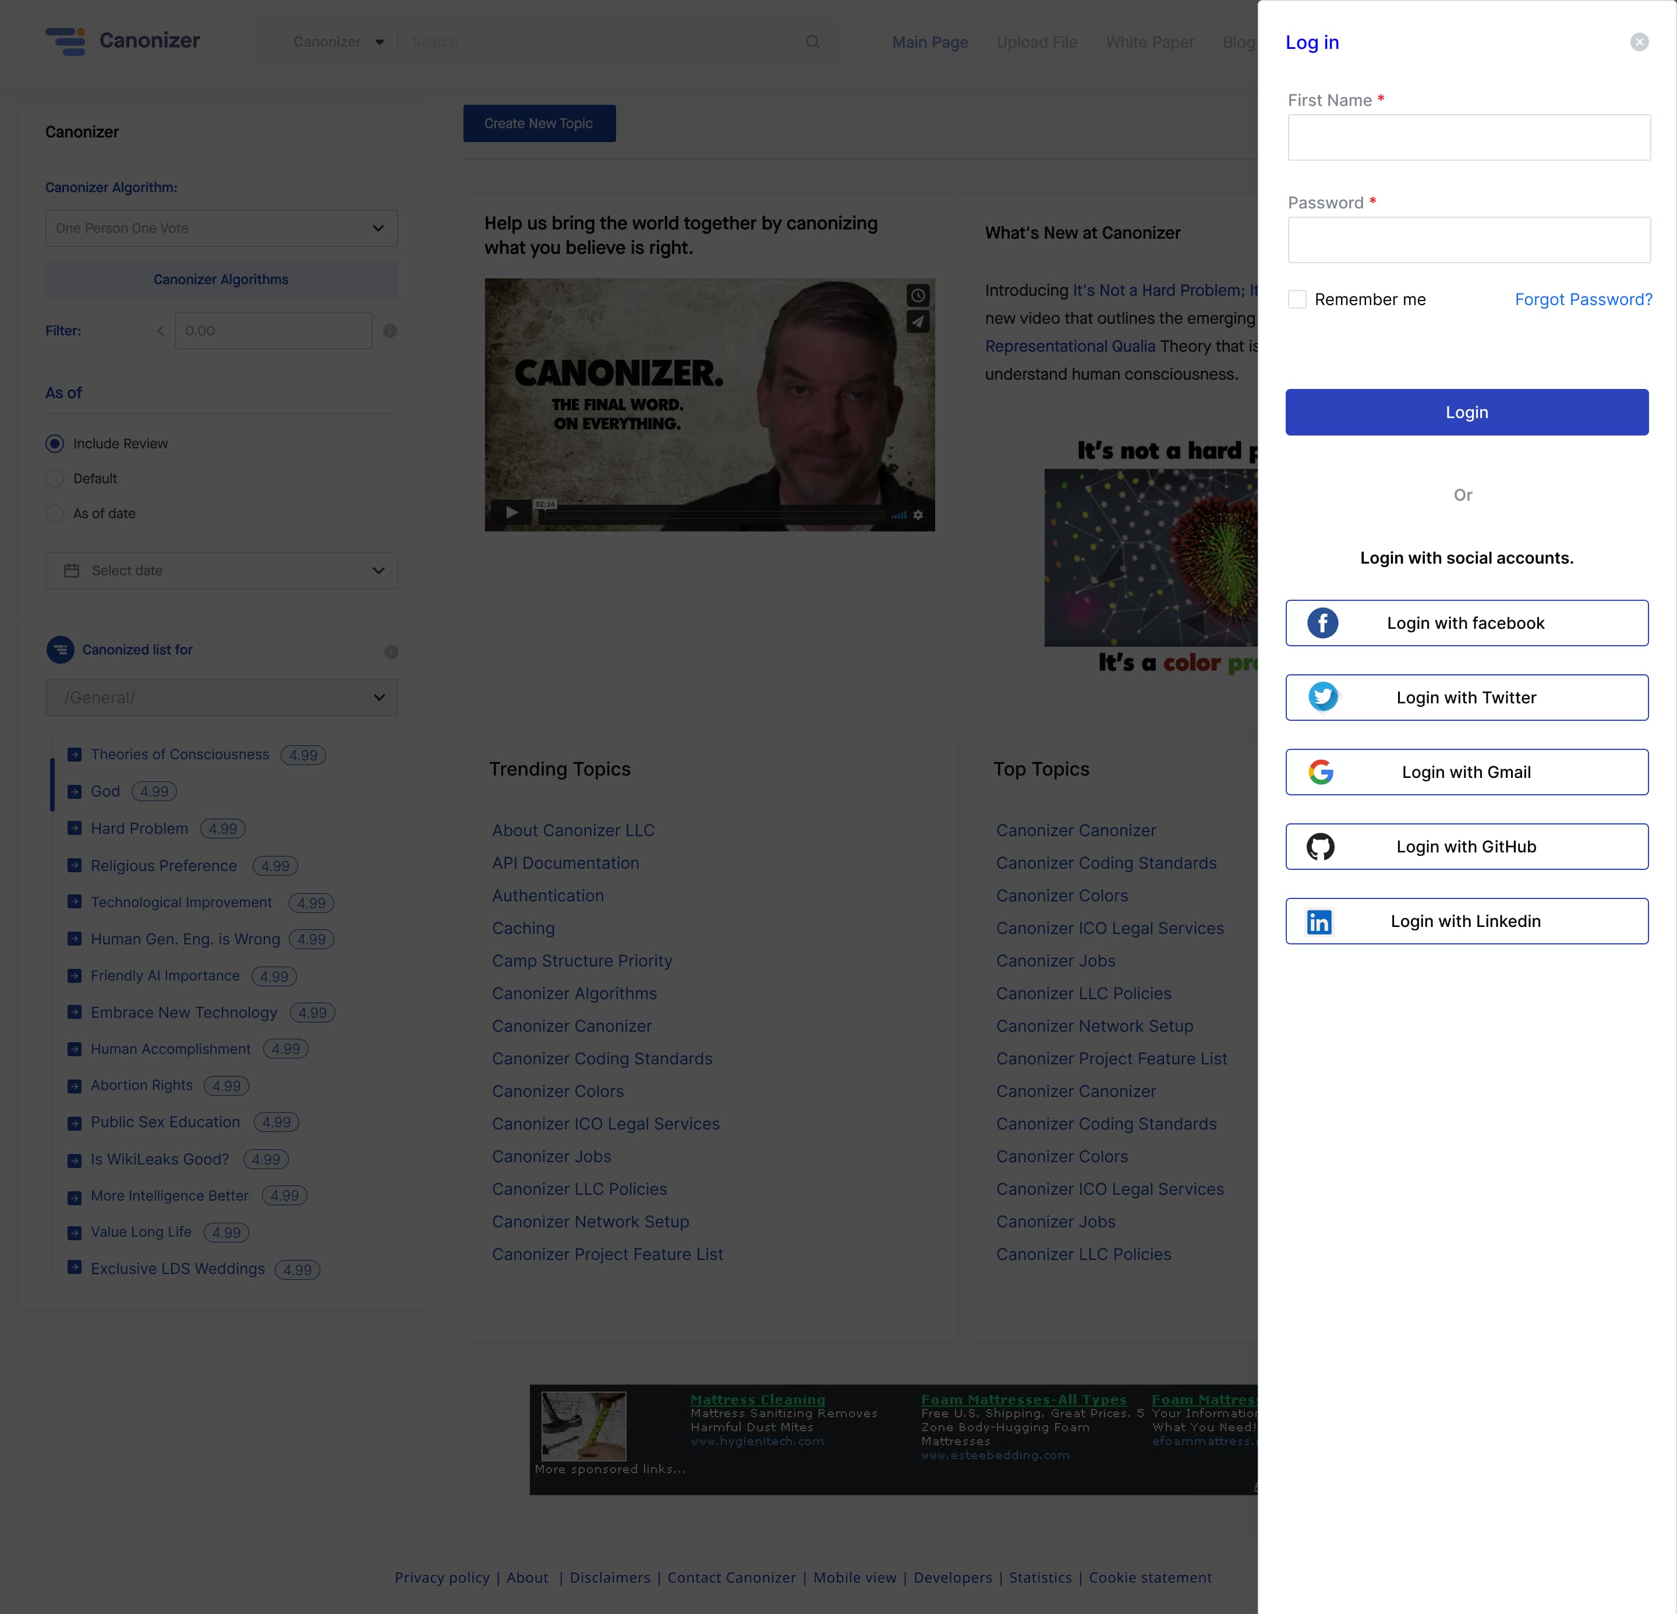The image size is (1677, 1614).
Task: Click the Google G icon
Action: click(1320, 773)
